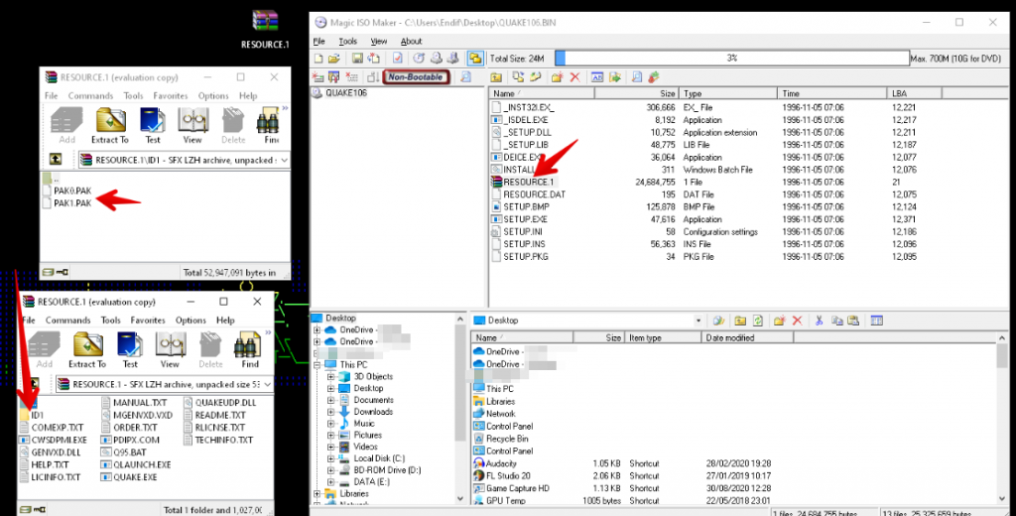This screenshot has width=1016, height=516.
Task: Click the Open image folder icon in Magic ISO
Action: pyautogui.click(x=333, y=59)
